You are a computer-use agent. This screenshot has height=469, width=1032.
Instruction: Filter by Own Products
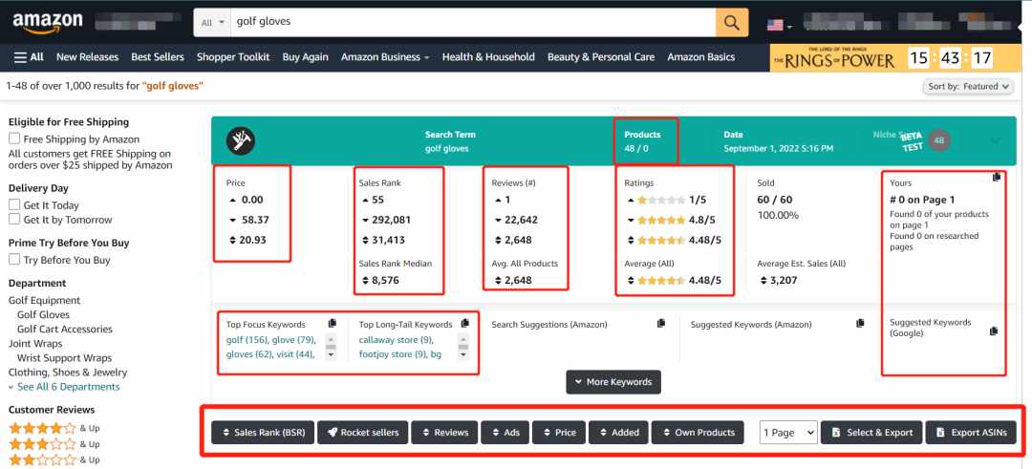(698, 432)
